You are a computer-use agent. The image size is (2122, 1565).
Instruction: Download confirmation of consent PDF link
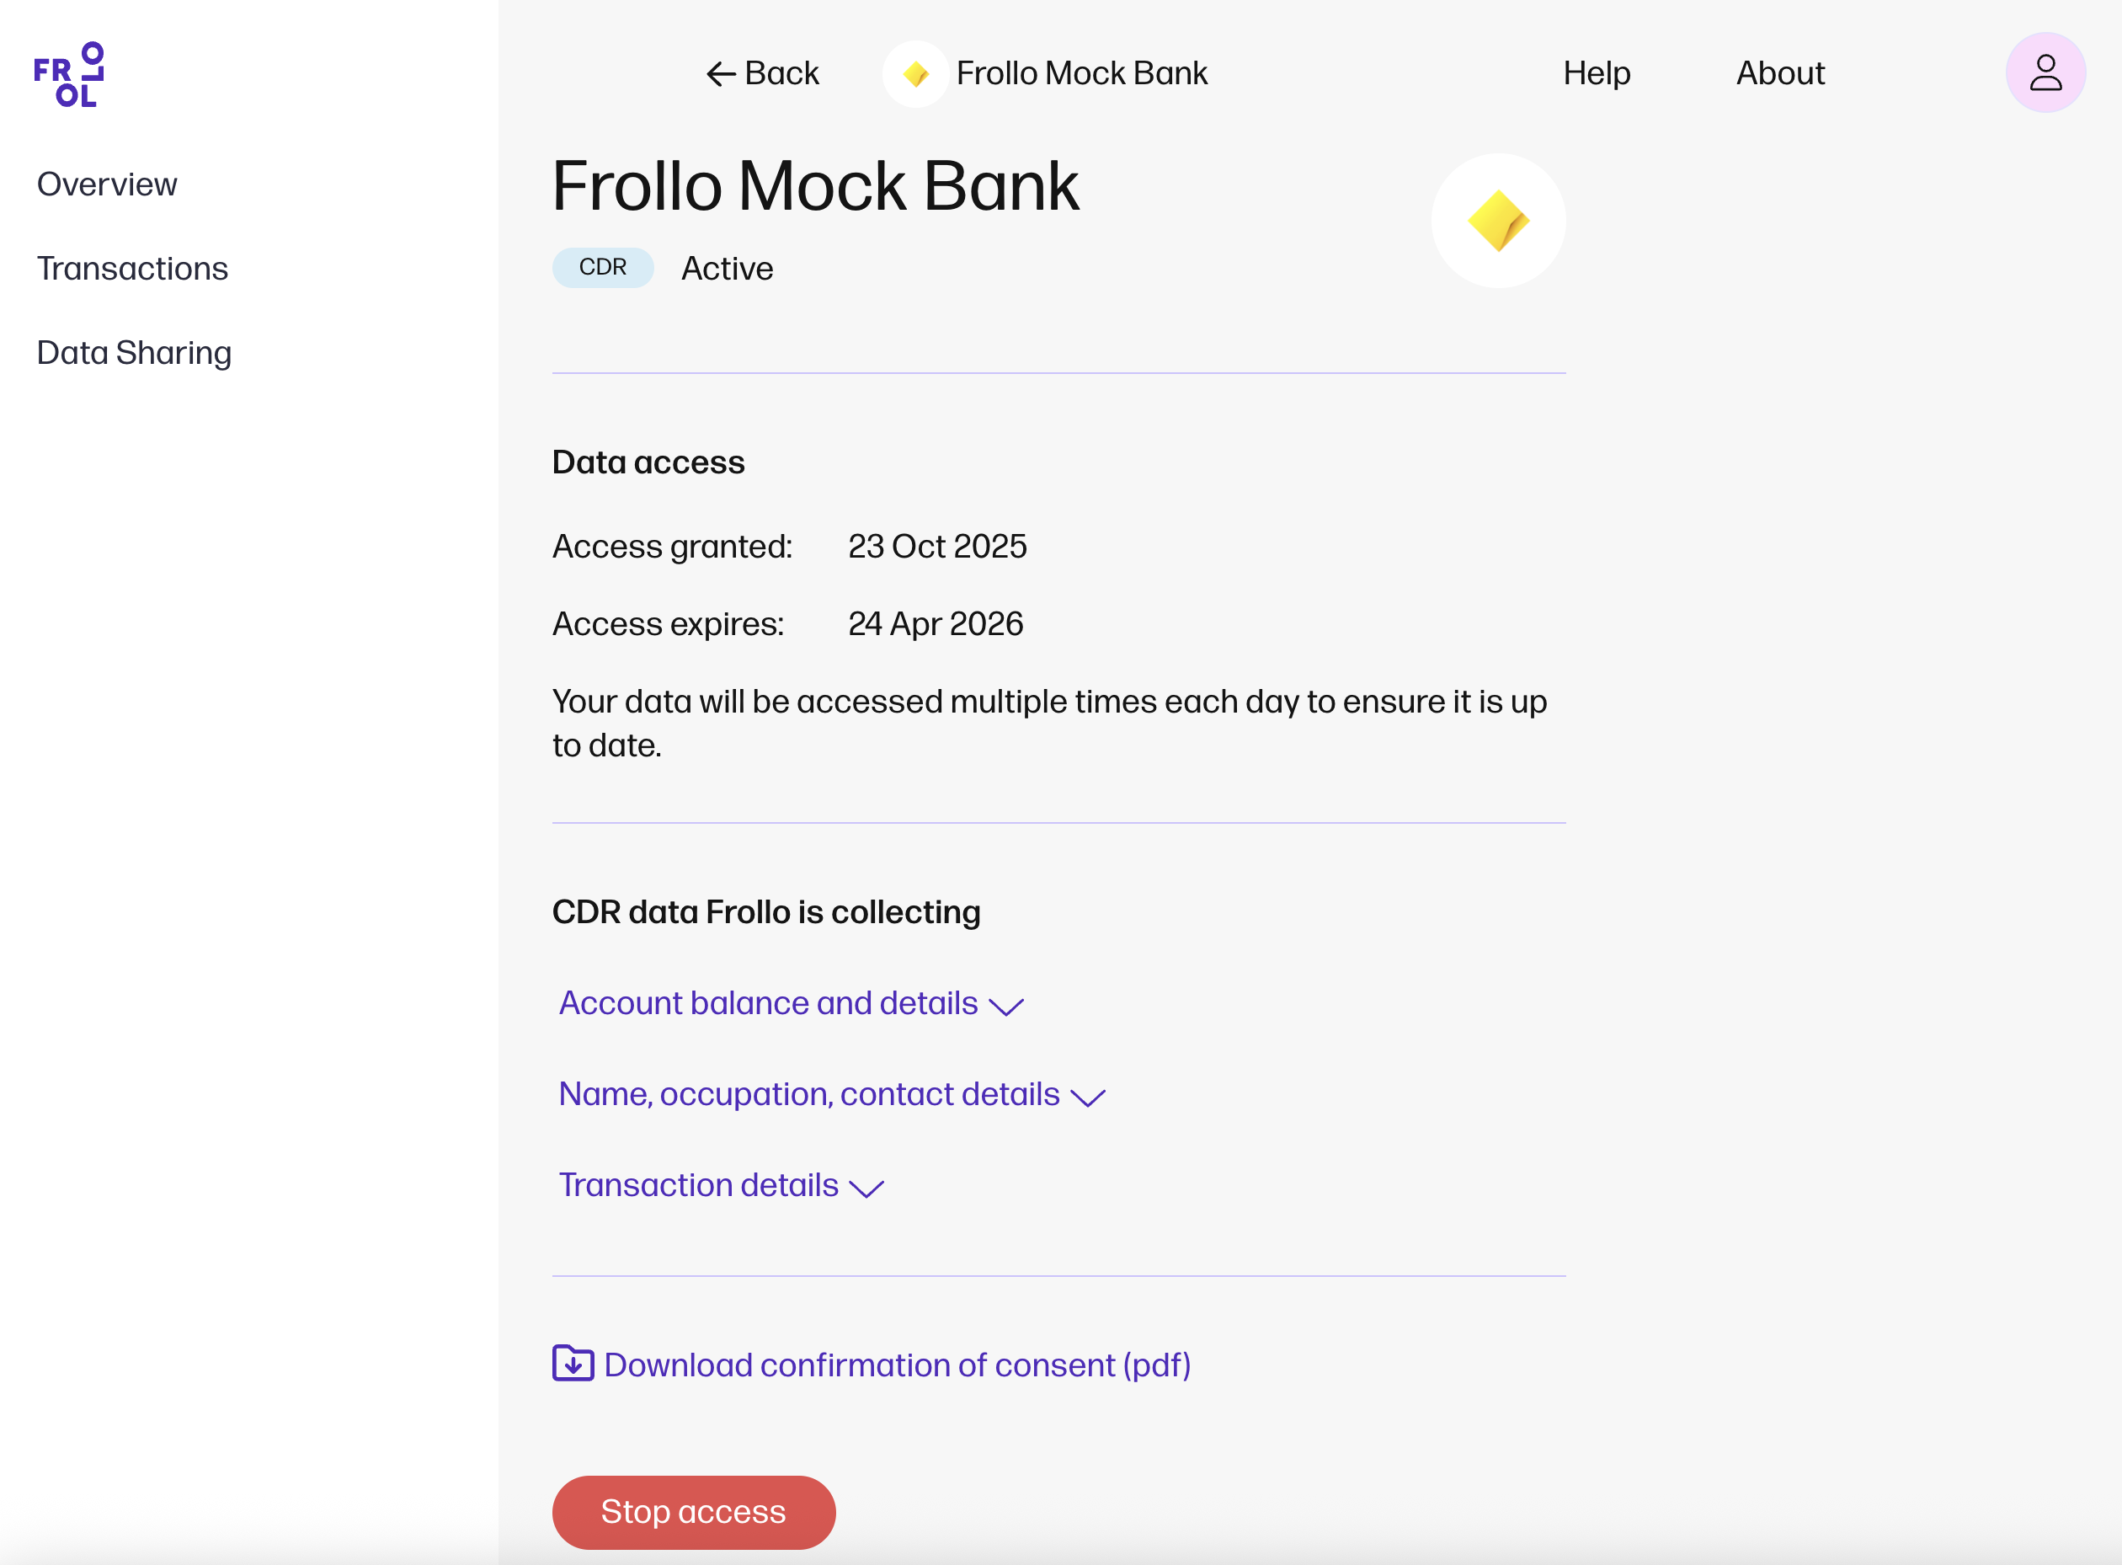pyautogui.click(x=897, y=1365)
